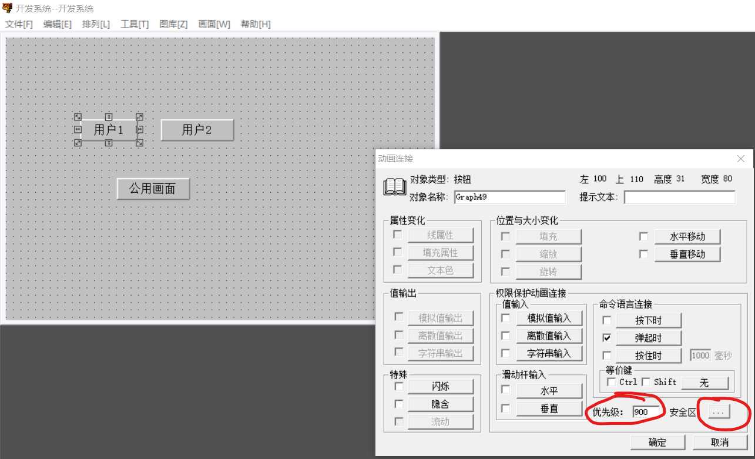Toggle the Shift equivalent key checkbox
This screenshot has height=459, width=755.
click(646, 382)
